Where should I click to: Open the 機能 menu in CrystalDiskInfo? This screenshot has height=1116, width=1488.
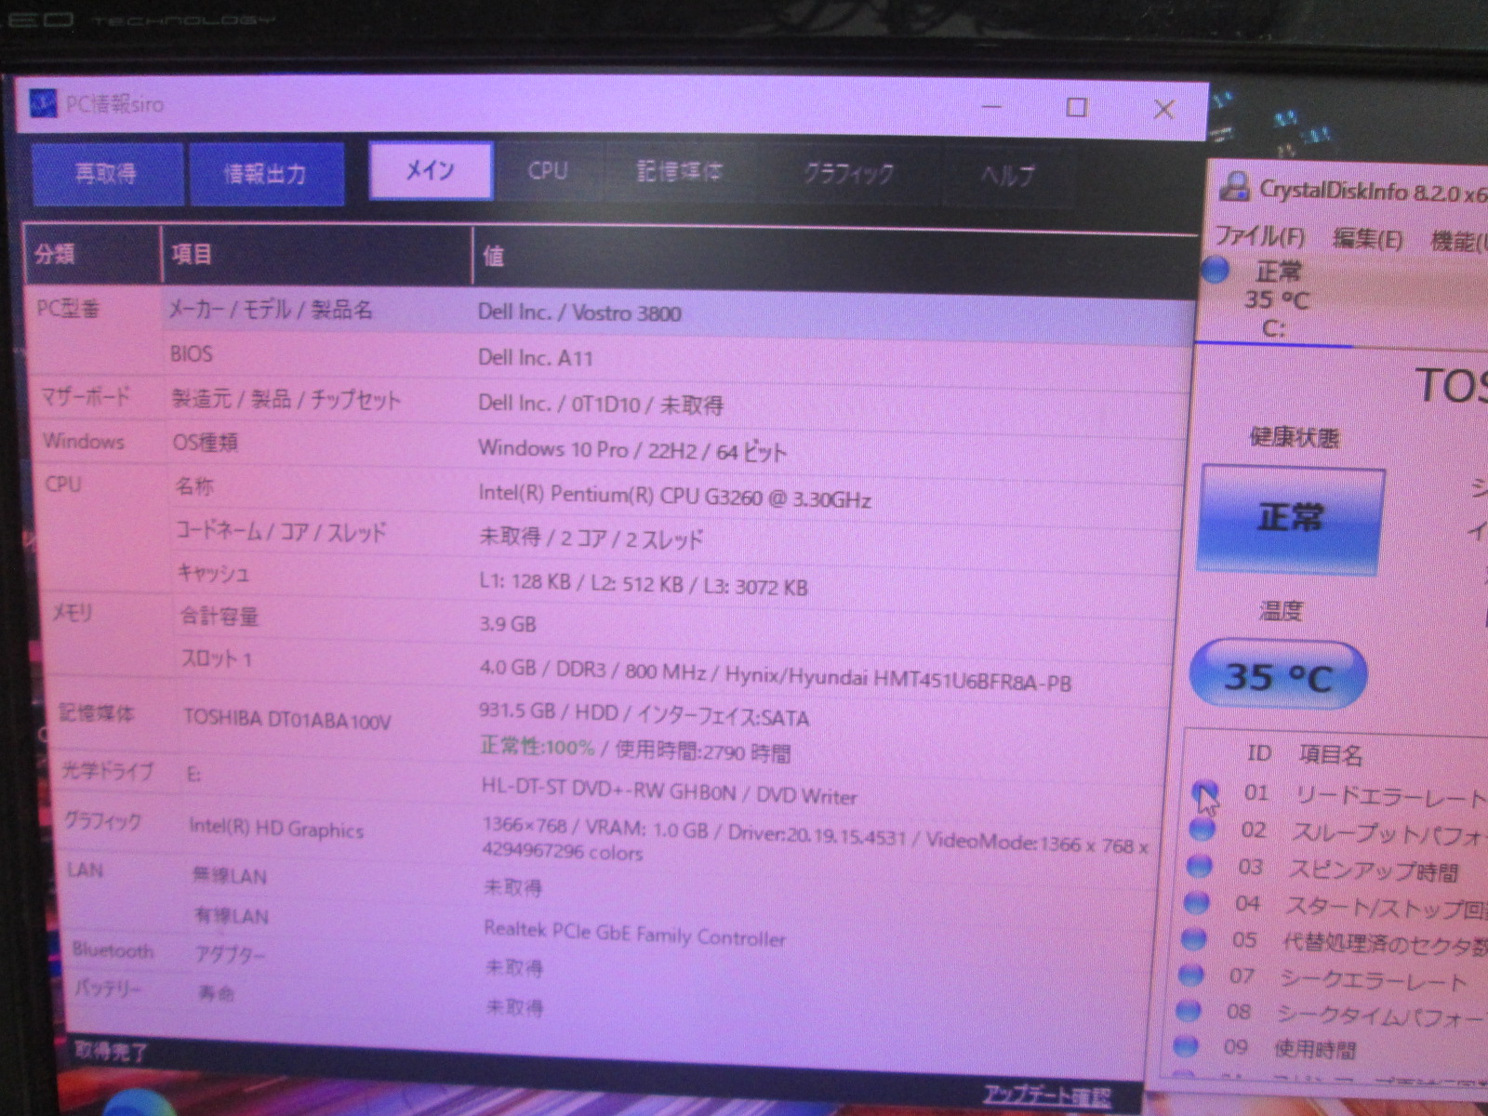tap(1458, 242)
